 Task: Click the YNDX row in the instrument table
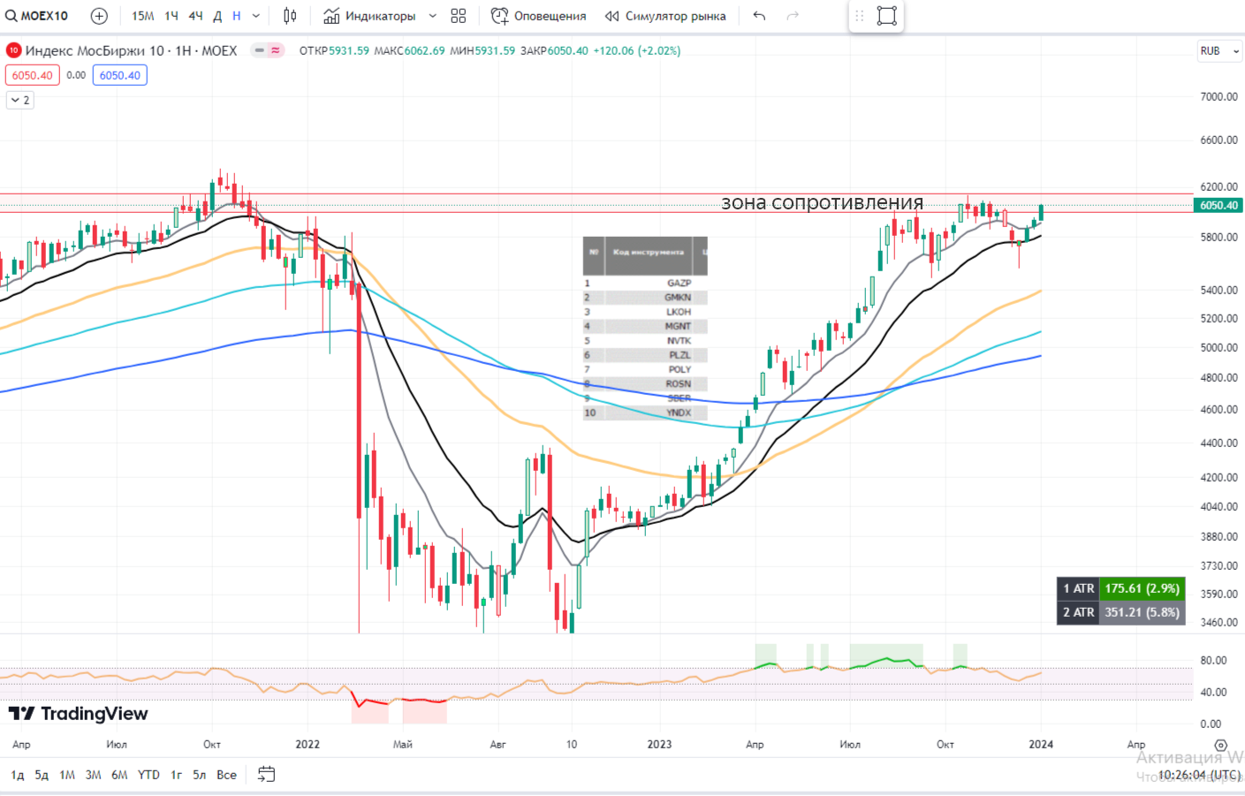click(x=645, y=413)
